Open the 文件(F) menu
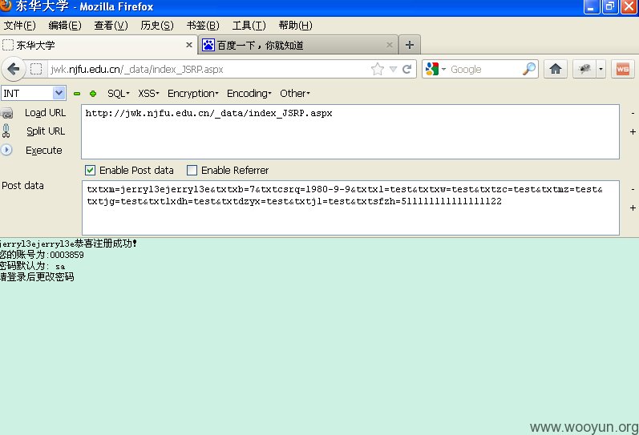Viewport: 639px width, 435px height. tap(19, 26)
